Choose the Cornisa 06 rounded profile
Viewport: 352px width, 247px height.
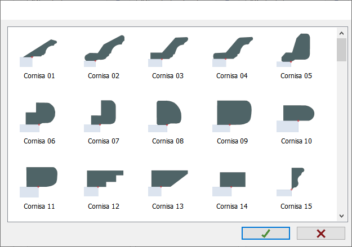click(38, 117)
